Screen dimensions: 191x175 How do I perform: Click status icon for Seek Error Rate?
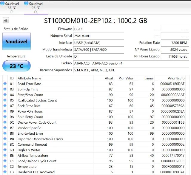click(x=5, y=105)
